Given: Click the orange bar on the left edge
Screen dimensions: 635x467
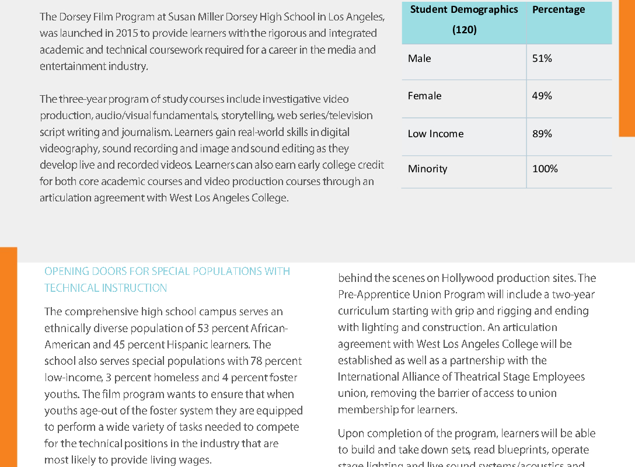Looking at the screenshot, I should (x=9, y=357).
